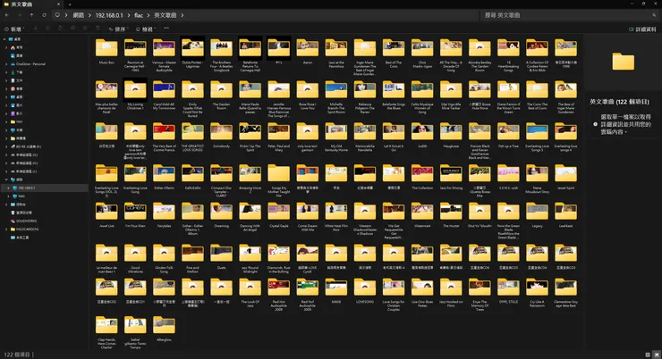
Task: Select the Amazing Voice 2 folder
Action: coord(250,179)
